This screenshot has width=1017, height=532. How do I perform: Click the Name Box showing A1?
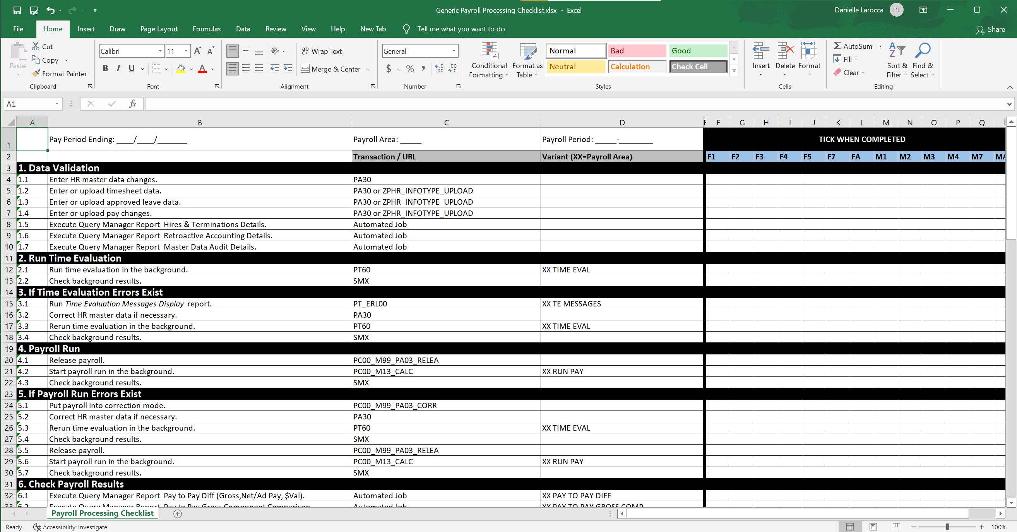pos(27,104)
